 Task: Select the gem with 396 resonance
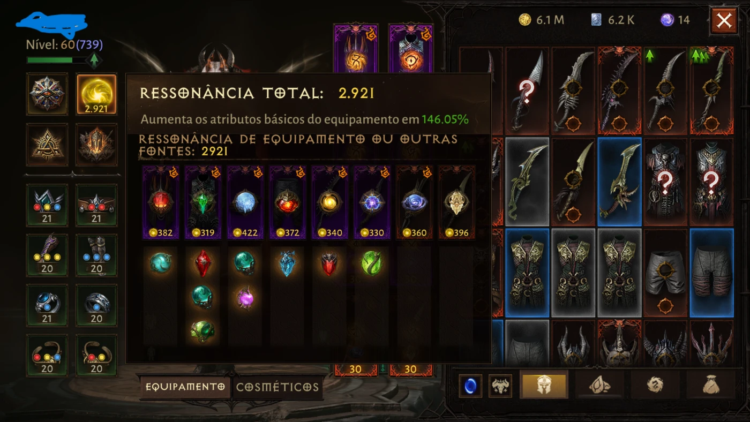pos(456,202)
